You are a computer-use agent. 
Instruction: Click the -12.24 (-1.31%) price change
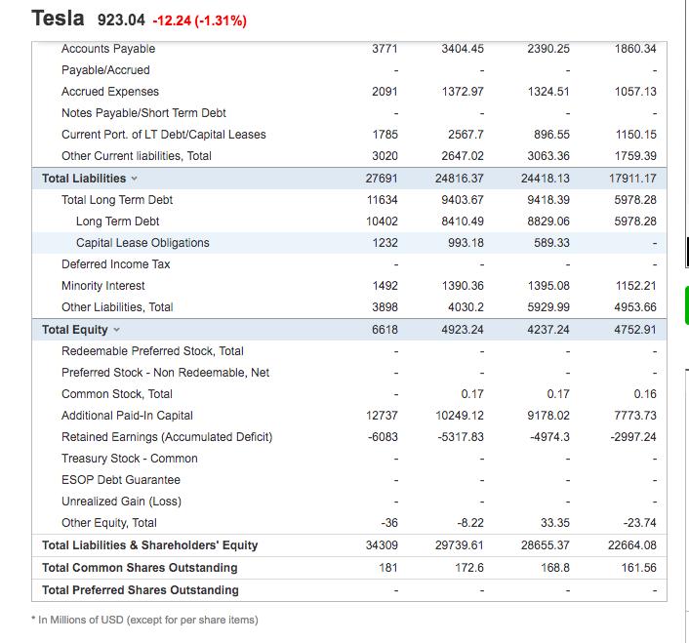coord(199,20)
